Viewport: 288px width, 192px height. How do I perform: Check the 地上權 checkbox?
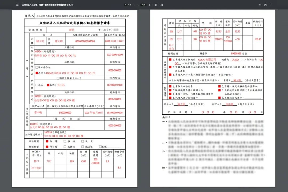tap(83, 147)
